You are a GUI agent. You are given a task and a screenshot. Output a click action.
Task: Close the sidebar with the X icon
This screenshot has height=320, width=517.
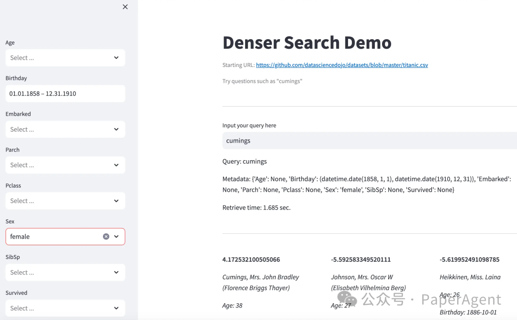(125, 7)
